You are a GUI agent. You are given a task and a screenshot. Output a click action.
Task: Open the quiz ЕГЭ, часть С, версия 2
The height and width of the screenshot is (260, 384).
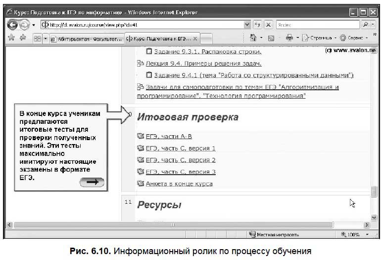click(x=181, y=160)
